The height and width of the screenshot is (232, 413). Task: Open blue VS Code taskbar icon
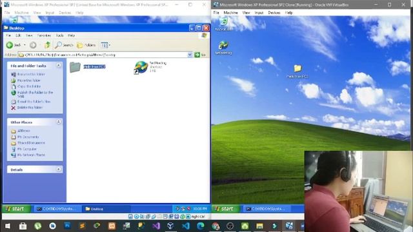tap(186, 226)
